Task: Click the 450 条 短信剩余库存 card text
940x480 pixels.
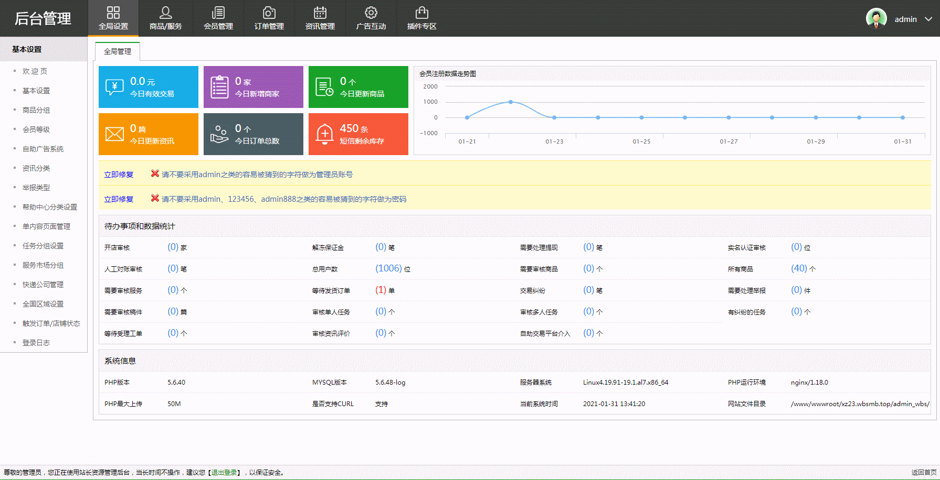Action: [362, 134]
